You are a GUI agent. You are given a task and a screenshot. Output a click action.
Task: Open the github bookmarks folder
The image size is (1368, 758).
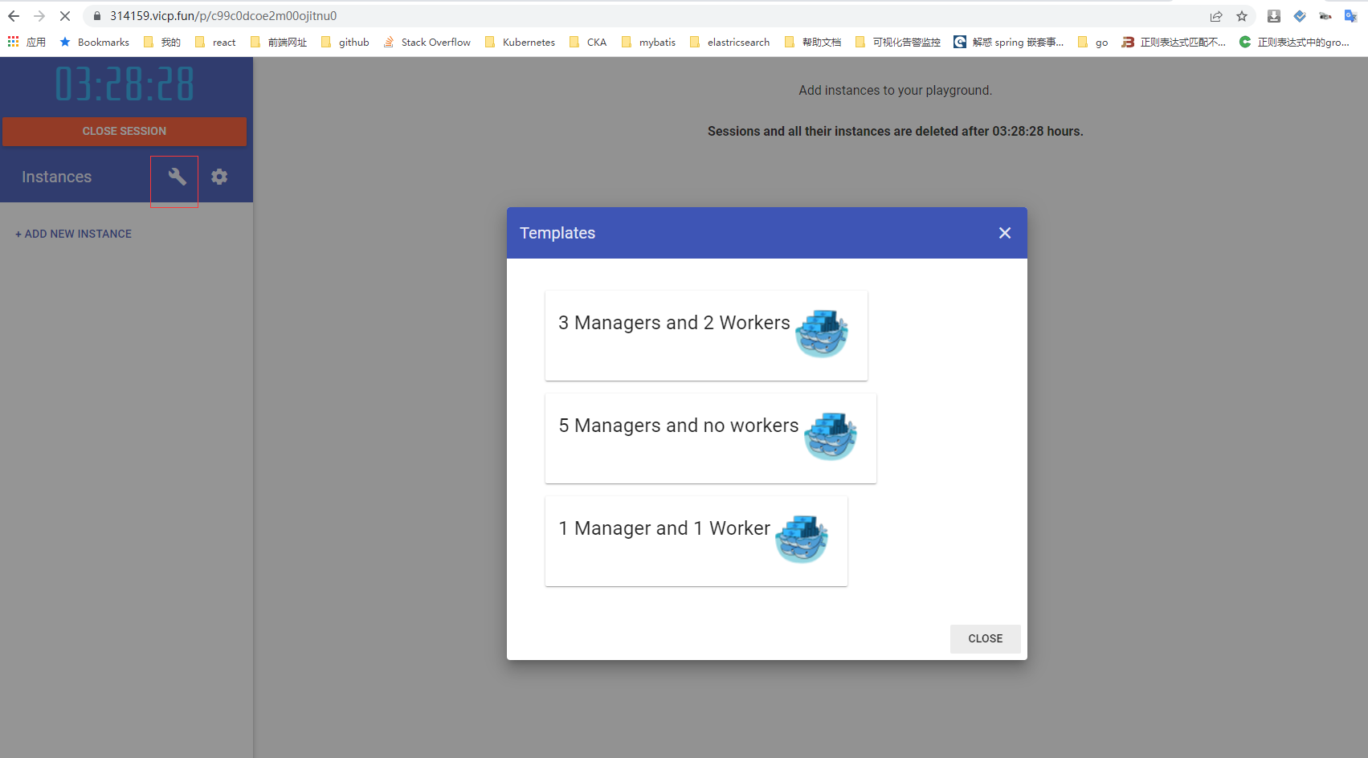[345, 42]
